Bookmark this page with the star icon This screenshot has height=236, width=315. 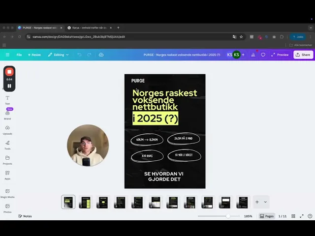point(241,37)
